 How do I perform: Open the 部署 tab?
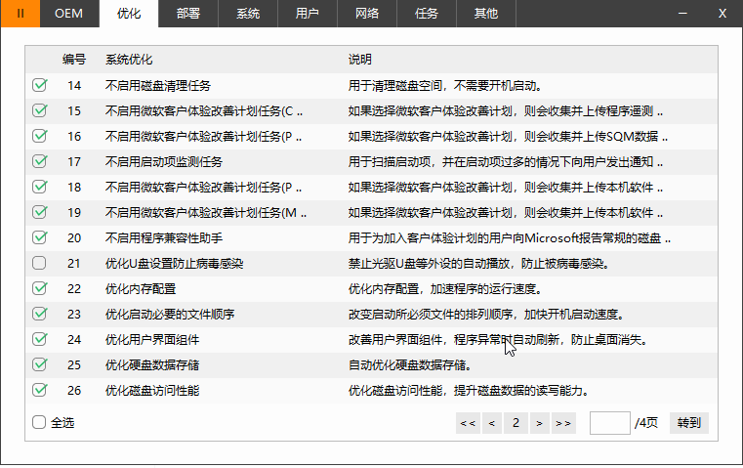(189, 14)
